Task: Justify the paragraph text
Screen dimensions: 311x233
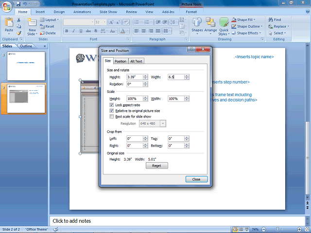Action: [158, 31]
